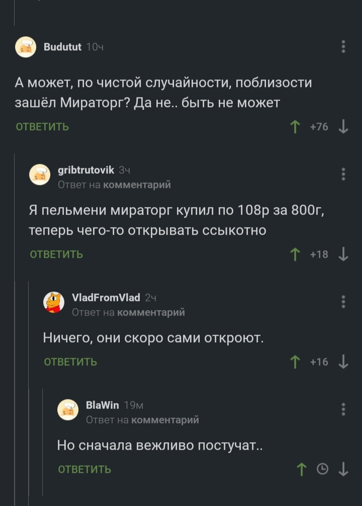
Task: Open three-dot menu on Budutut's comment
Action: tap(343, 47)
